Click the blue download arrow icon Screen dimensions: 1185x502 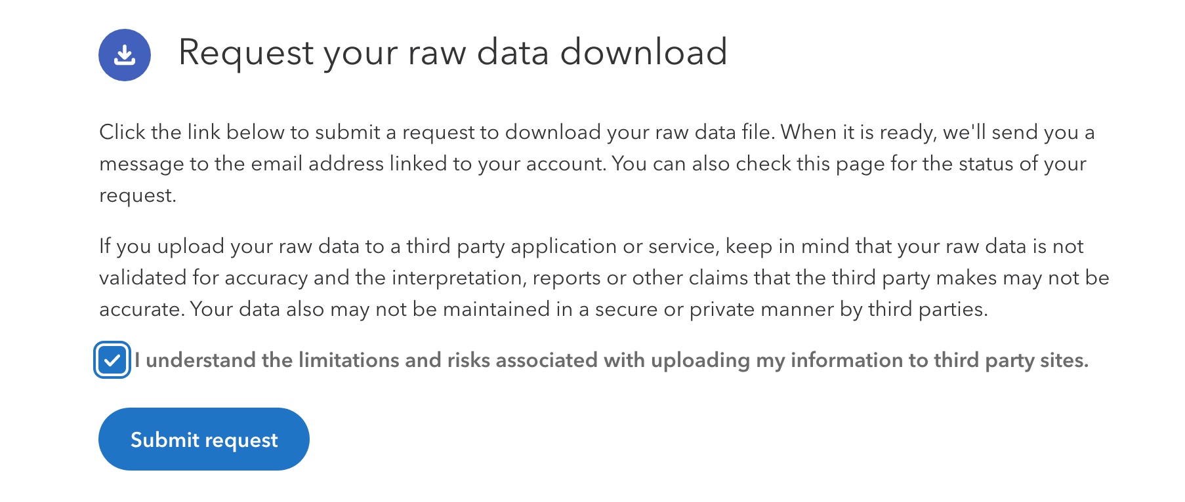pyautogui.click(x=125, y=55)
